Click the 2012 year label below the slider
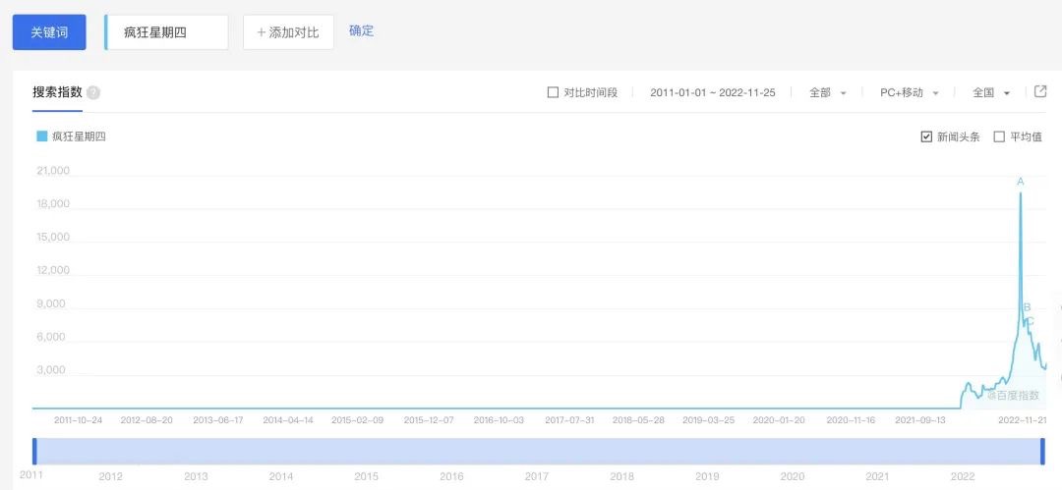This screenshot has width=1062, height=490. (110, 476)
